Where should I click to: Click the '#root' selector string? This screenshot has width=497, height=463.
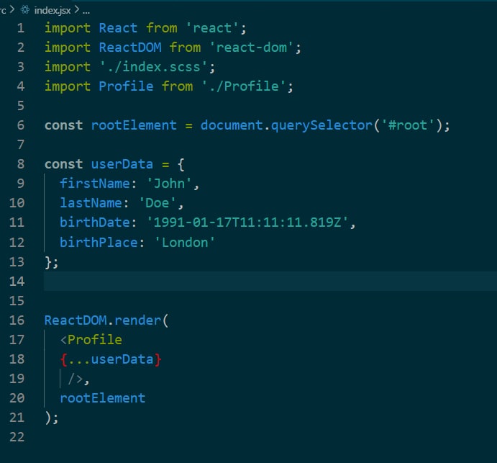(408, 125)
